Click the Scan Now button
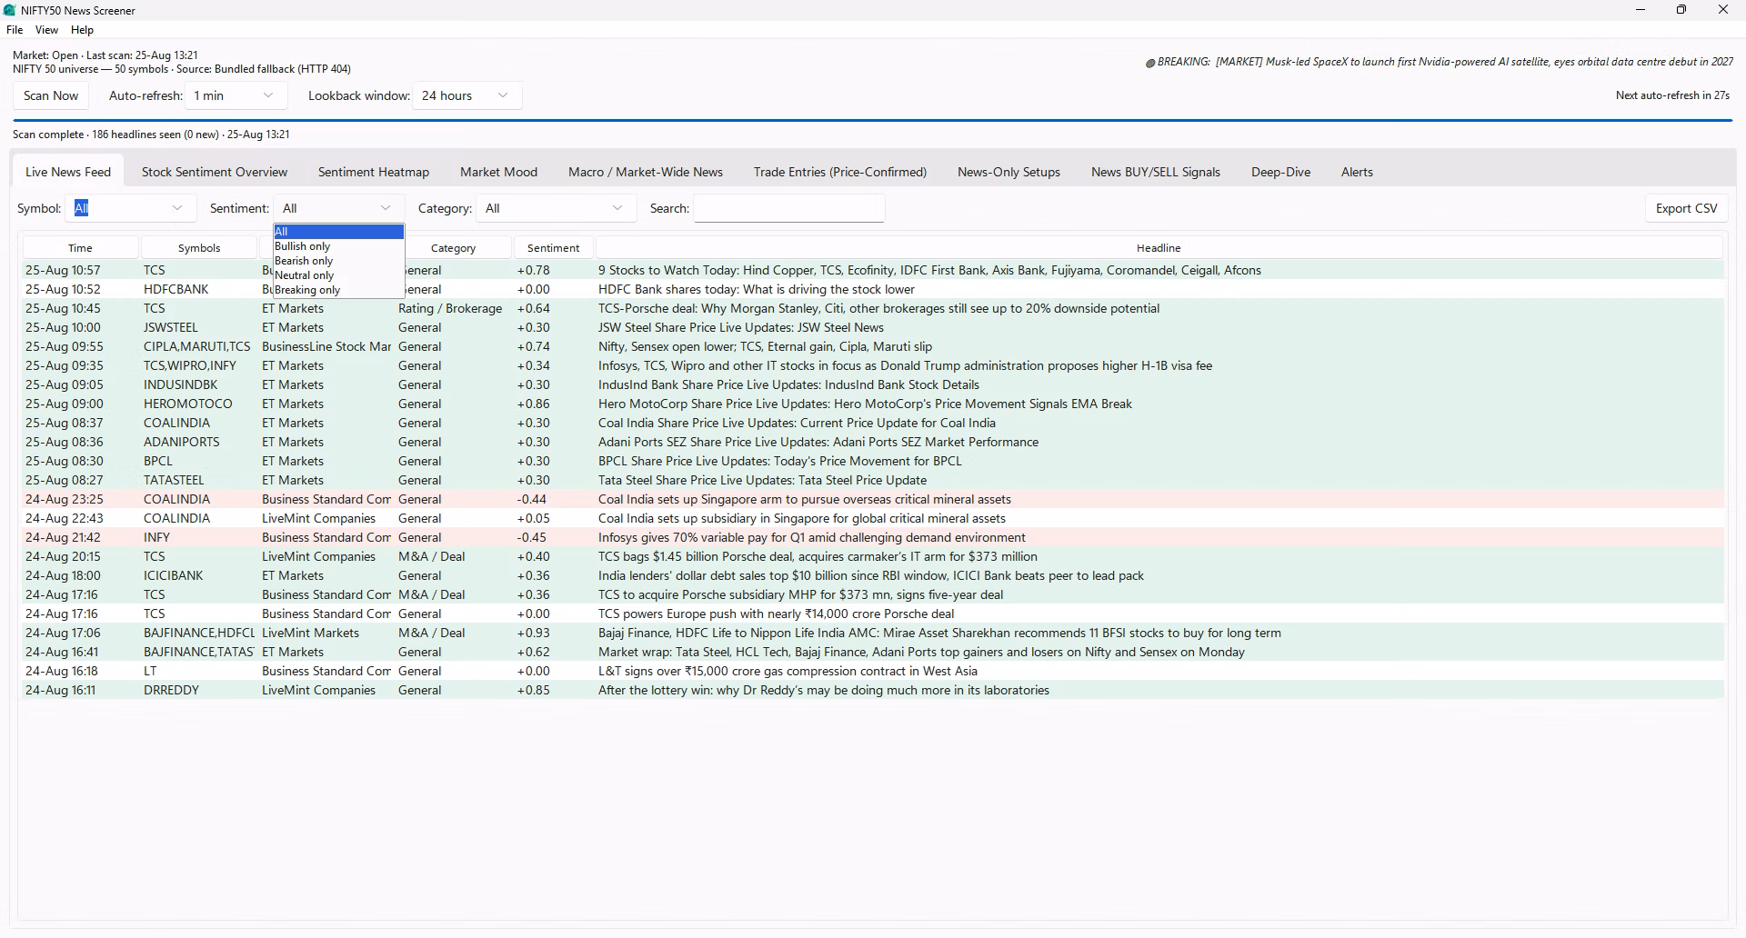1746x938 pixels. coord(51,95)
